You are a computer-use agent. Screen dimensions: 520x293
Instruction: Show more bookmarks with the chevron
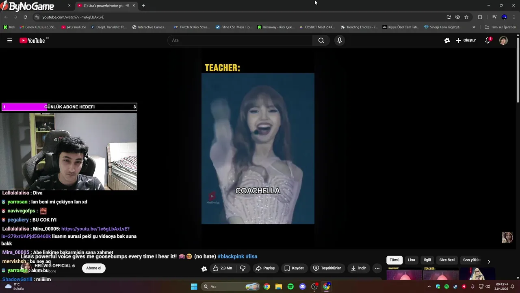coord(474,27)
